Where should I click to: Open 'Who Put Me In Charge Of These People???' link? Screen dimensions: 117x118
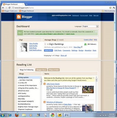click(x=61, y=88)
